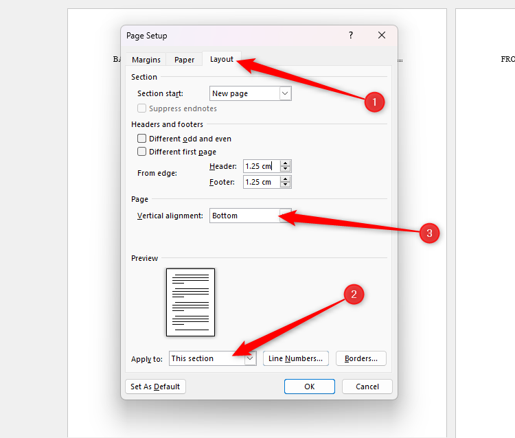The width and height of the screenshot is (515, 438).
Task: Open the Line Numbers dialog
Action: point(295,358)
